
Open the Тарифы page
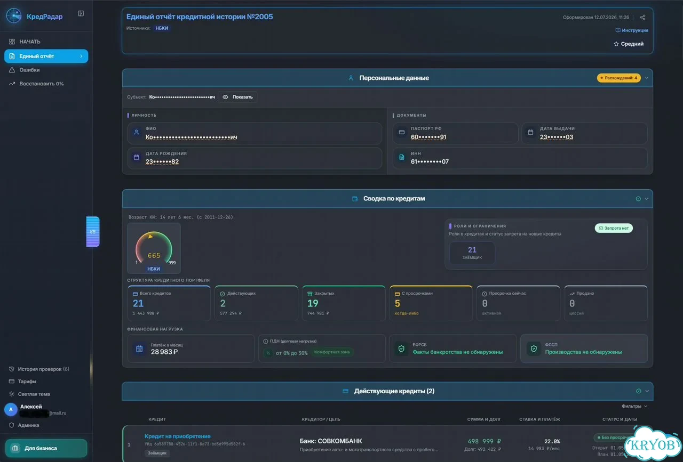coord(27,382)
